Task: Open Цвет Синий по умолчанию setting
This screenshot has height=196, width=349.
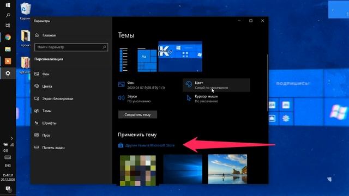Action: pos(216,85)
